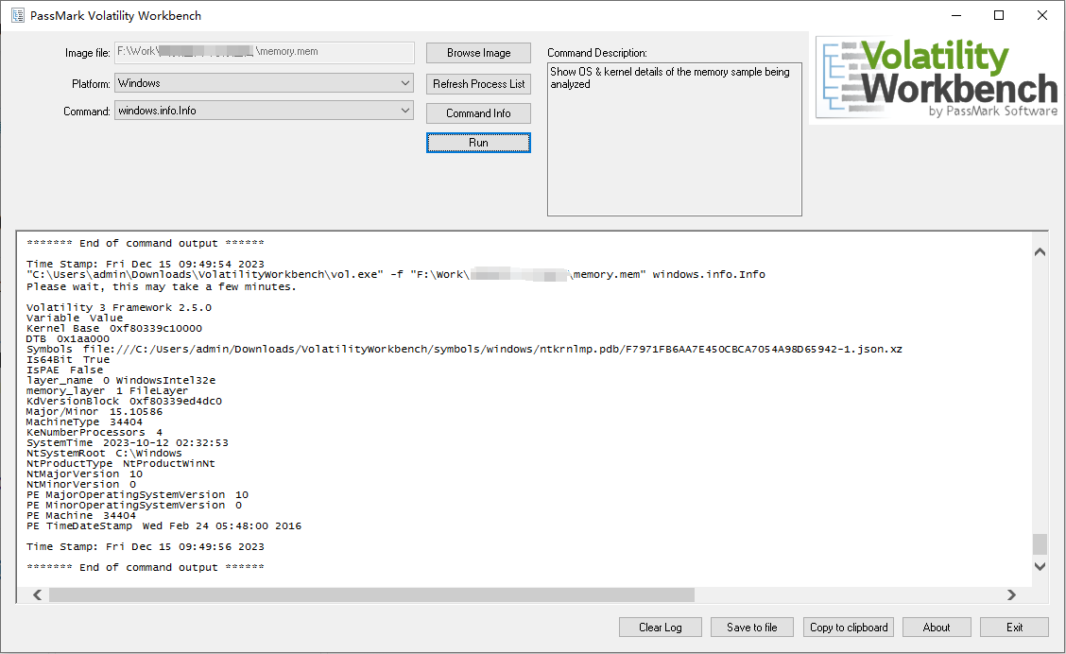Click the horizontal scrollbar thumb
The width and height of the screenshot is (1066, 654).
pos(370,594)
